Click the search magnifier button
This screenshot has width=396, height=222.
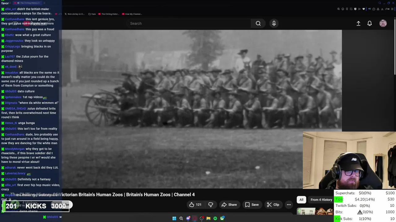pyautogui.click(x=258, y=23)
